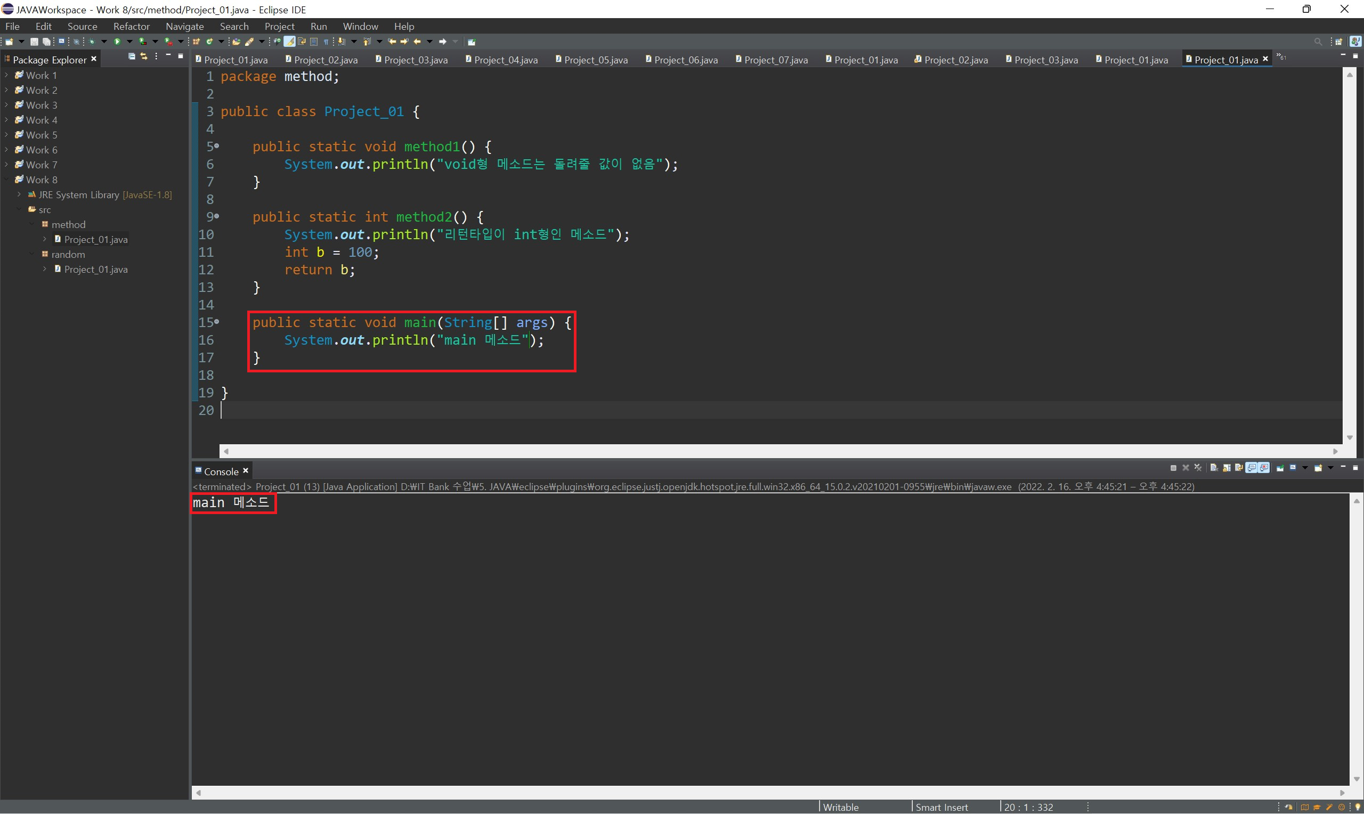Click the New Java Class icon
The width and height of the screenshot is (1364, 814).
(209, 42)
